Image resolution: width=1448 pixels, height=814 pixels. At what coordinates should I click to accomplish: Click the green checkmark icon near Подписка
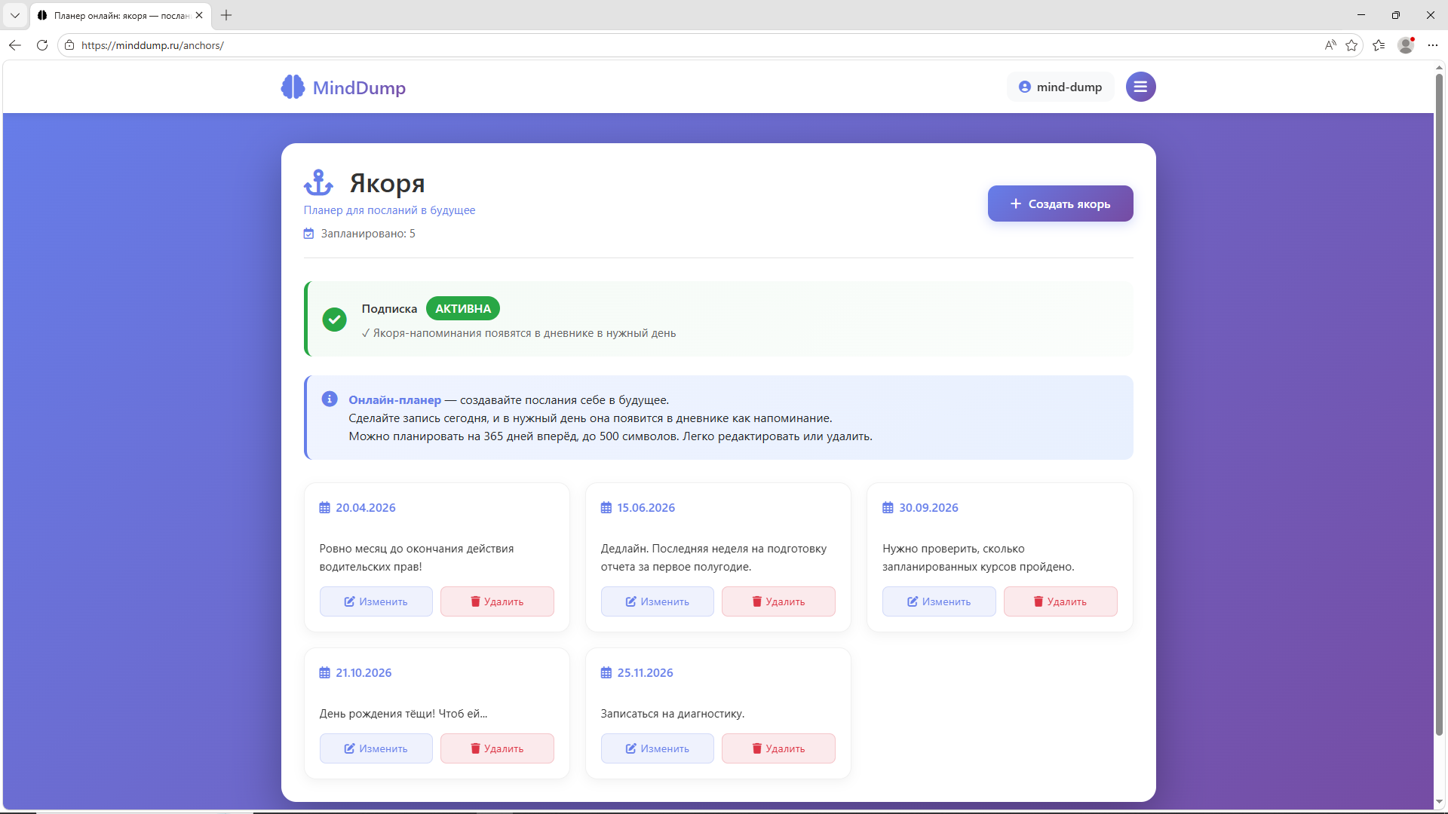point(334,320)
